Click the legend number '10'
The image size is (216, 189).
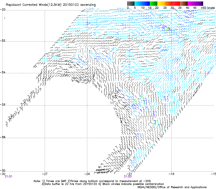click(x=143, y=8)
